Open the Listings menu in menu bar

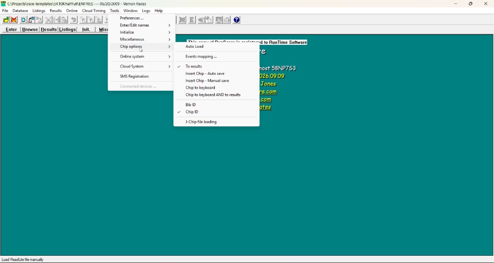39,11
